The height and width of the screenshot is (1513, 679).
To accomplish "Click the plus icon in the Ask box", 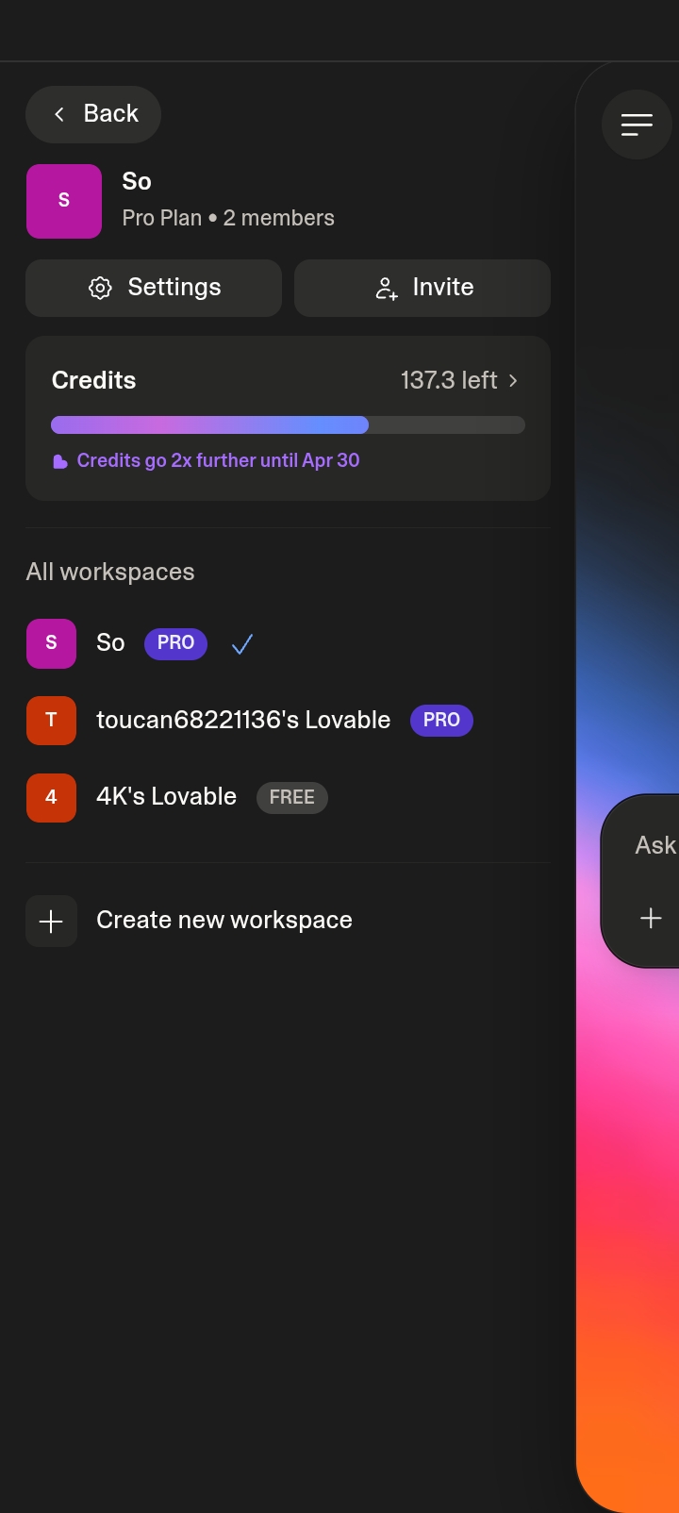I will click(x=651, y=918).
